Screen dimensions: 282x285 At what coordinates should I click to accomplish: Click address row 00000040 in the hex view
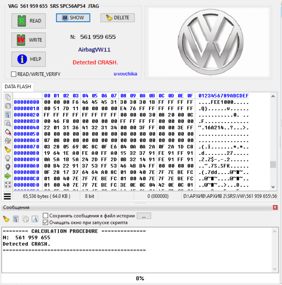click(x=27, y=128)
